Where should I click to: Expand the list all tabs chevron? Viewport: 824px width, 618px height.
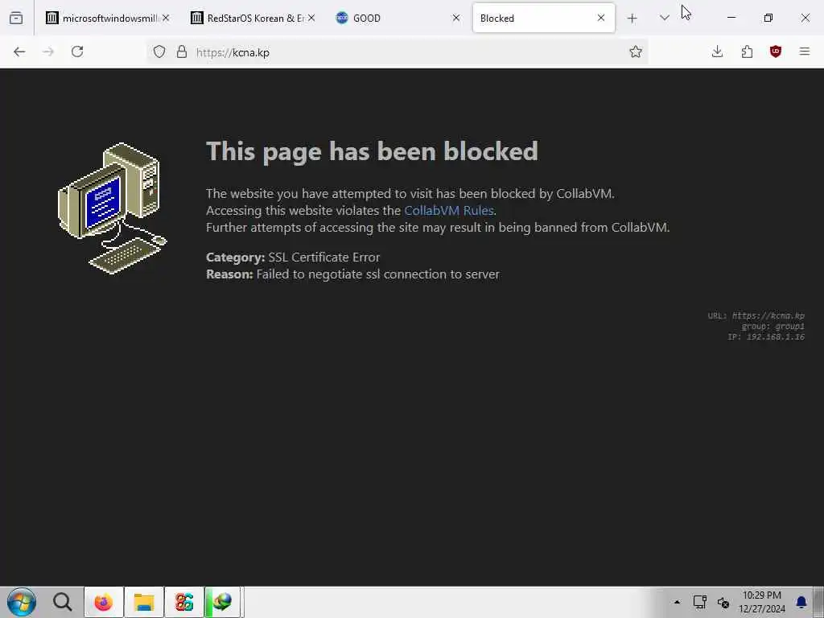point(664,18)
